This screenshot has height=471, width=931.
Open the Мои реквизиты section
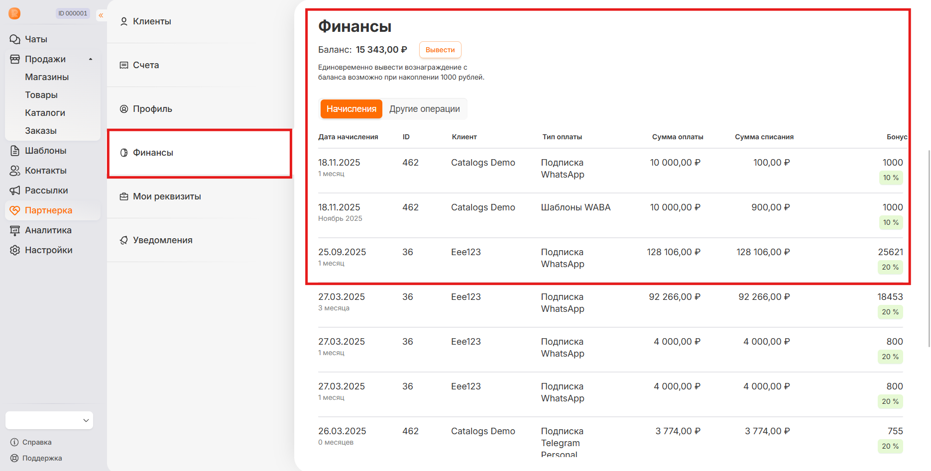click(167, 196)
